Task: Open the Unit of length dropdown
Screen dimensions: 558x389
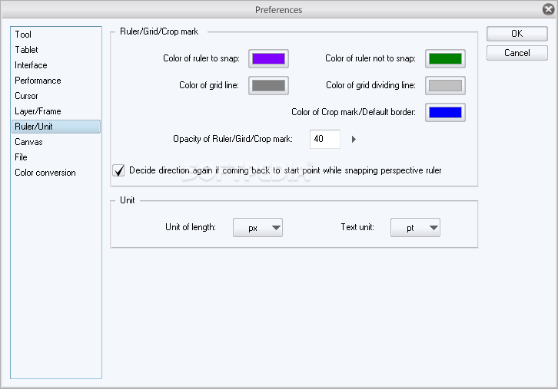Action: click(x=257, y=228)
